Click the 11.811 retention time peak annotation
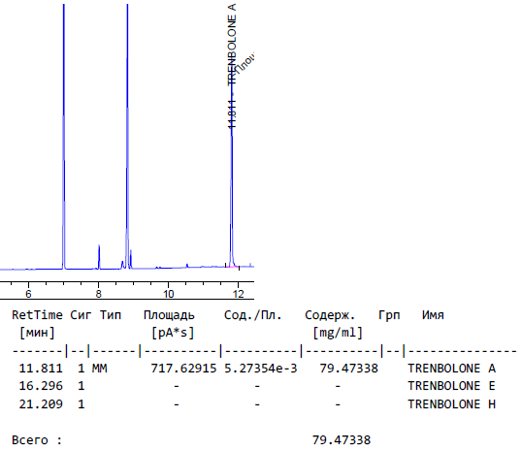This screenshot has height=450, width=522. pos(232,114)
